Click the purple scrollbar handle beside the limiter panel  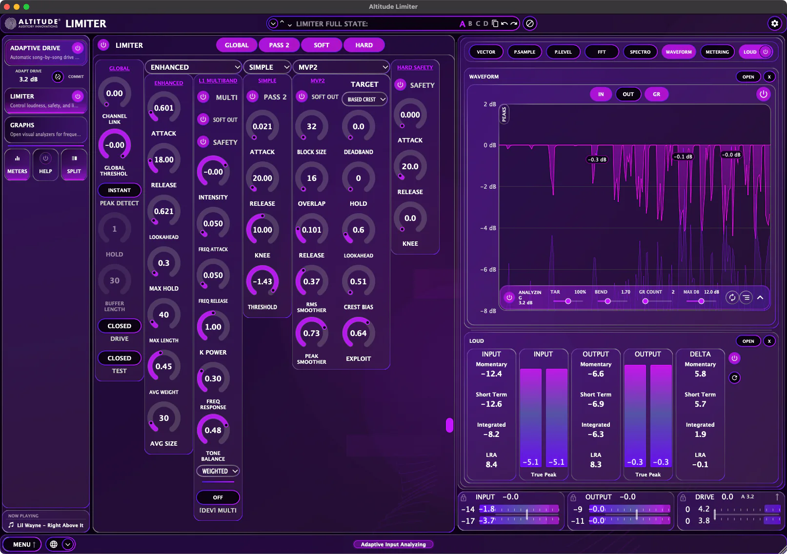pyautogui.click(x=450, y=425)
